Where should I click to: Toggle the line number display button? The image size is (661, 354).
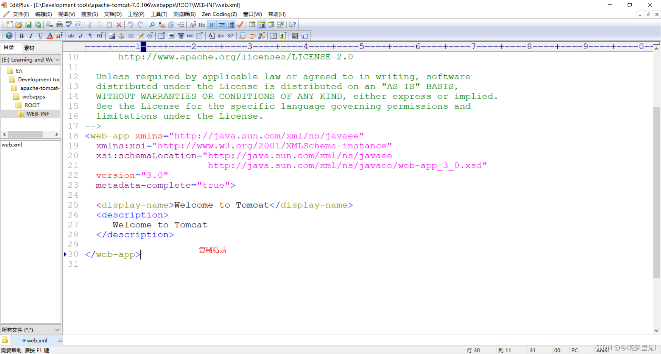tap(231, 25)
